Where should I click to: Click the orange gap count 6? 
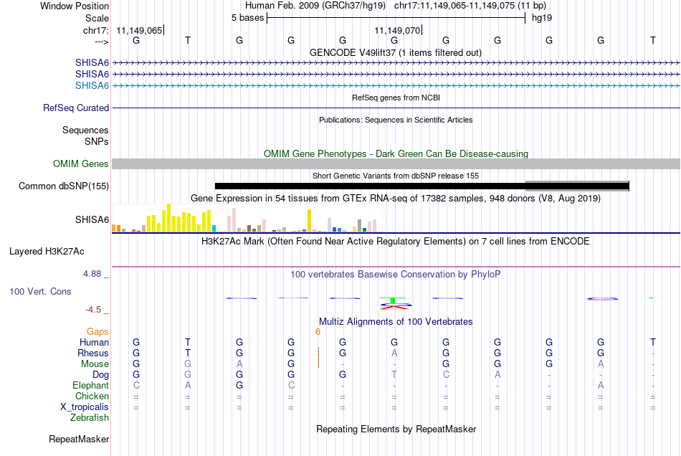pos(318,332)
